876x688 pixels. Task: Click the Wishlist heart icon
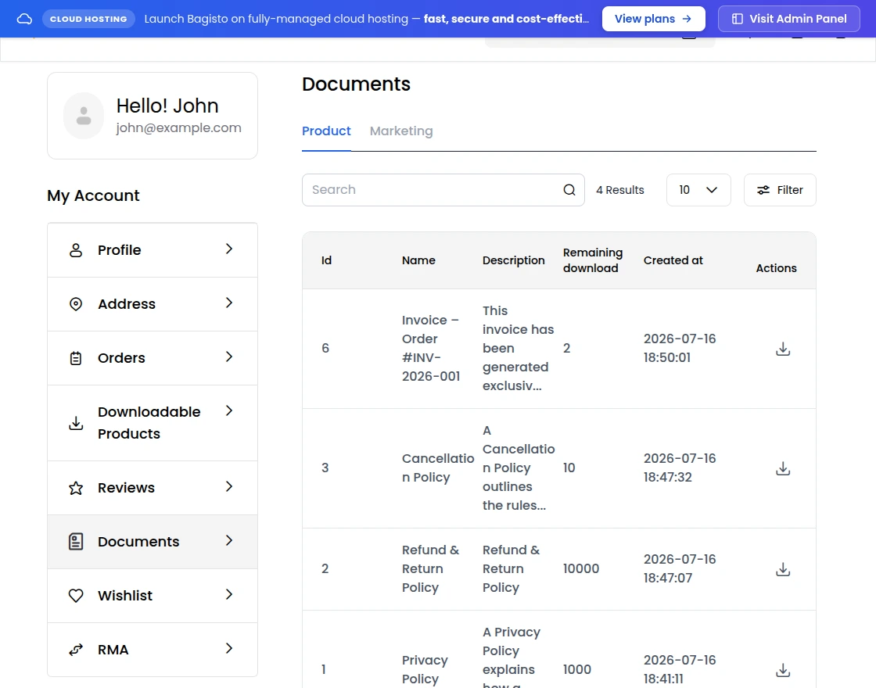[76, 596]
